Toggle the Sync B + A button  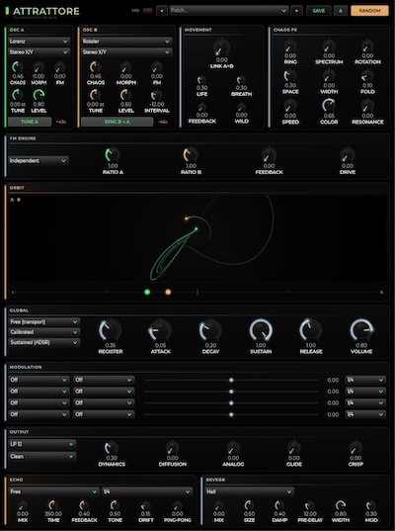[117, 122]
